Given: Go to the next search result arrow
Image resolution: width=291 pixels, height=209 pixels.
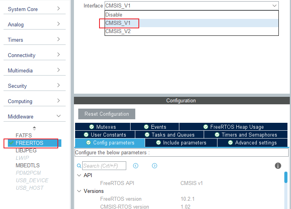Looking at the screenshot, I should (155, 166).
